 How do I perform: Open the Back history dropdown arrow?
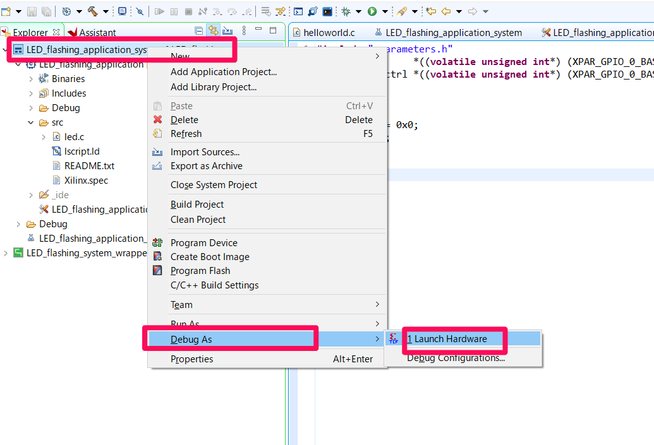pos(459,11)
